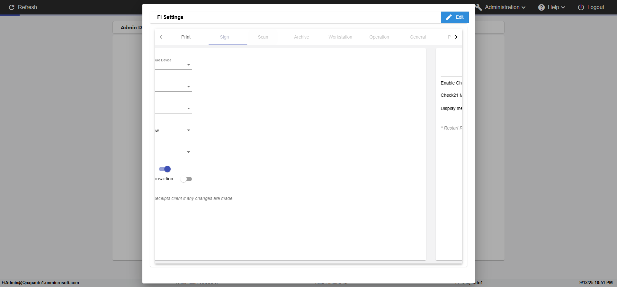Switch to the Print tab
This screenshot has width=617, height=287.
pyautogui.click(x=186, y=37)
